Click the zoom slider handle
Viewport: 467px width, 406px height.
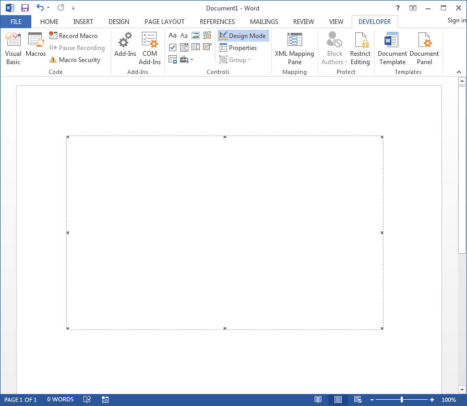tap(402, 400)
